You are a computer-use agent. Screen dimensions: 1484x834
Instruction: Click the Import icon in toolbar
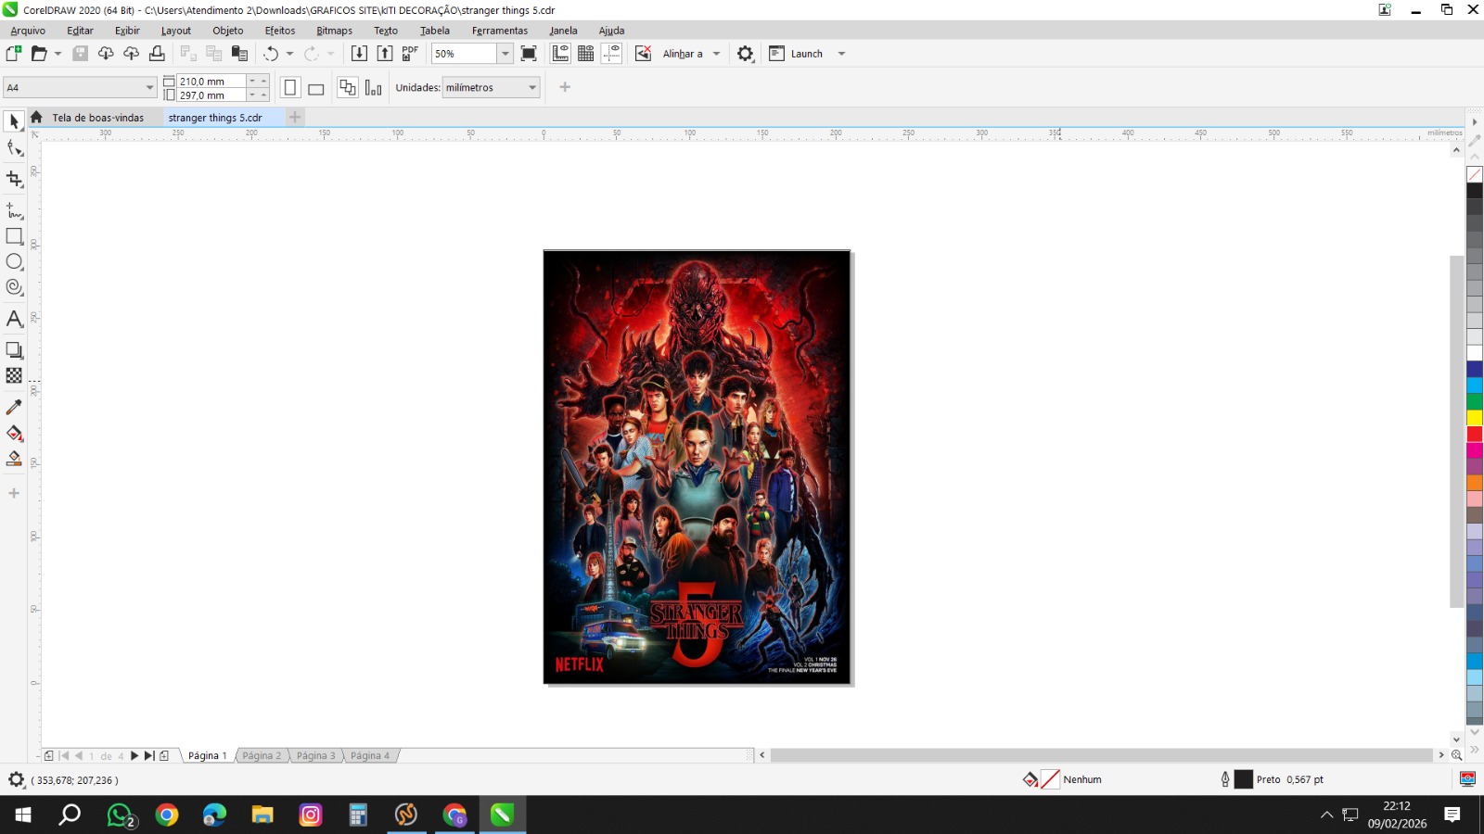(359, 54)
